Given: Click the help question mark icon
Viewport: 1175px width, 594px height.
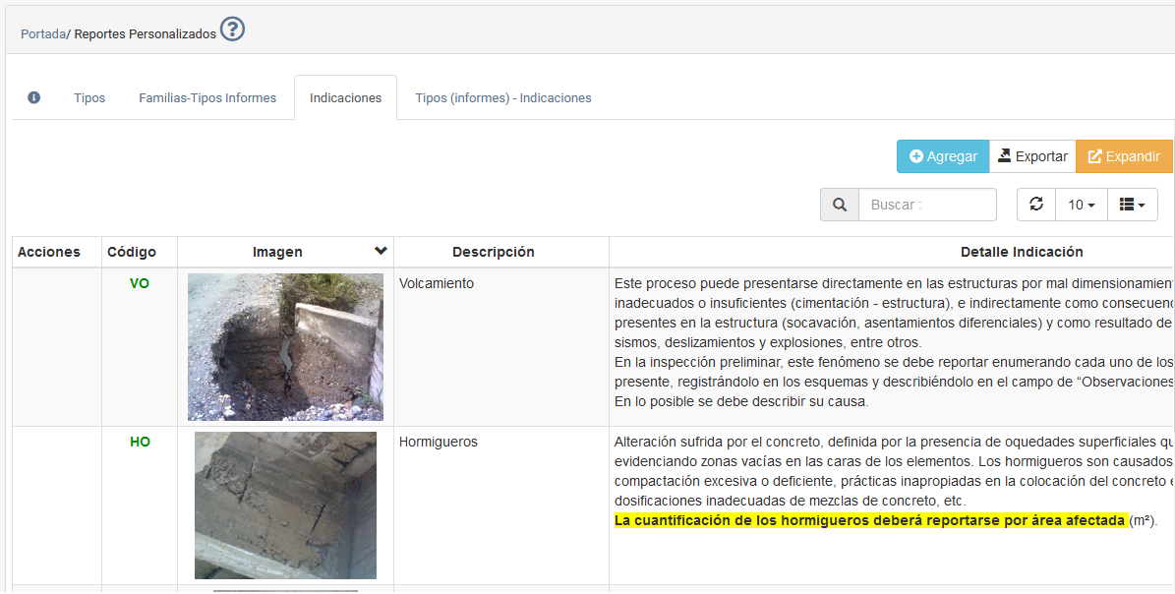Looking at the screenshot, I should click(x=232, y=30).
